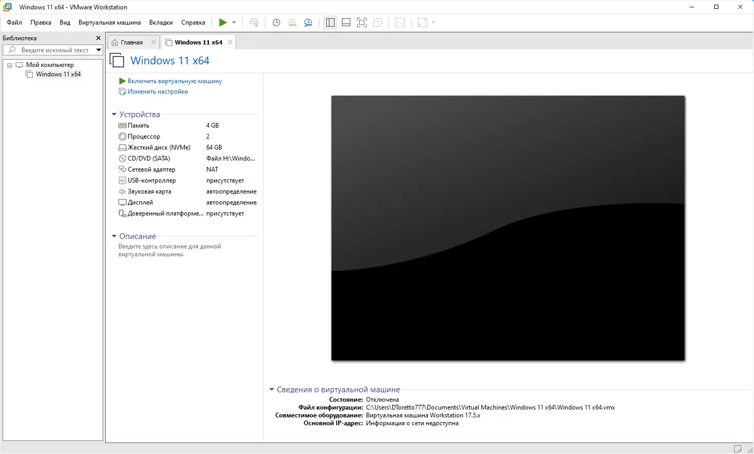Click the green Power On toolbar button
This screenshot has height=454, width=754.
coord(223,22)
